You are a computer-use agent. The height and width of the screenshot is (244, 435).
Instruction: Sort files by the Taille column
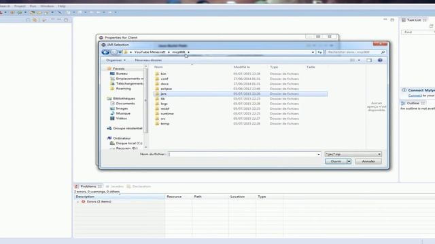(x=311, y=67)
